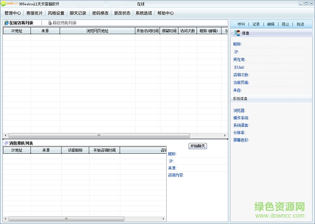Open the 风格设置 menu

click(56, 13)
